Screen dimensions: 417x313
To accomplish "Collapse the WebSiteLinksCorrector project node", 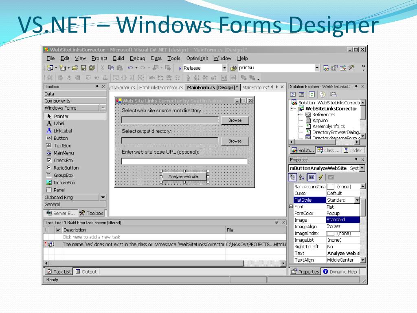I will 292,108.
